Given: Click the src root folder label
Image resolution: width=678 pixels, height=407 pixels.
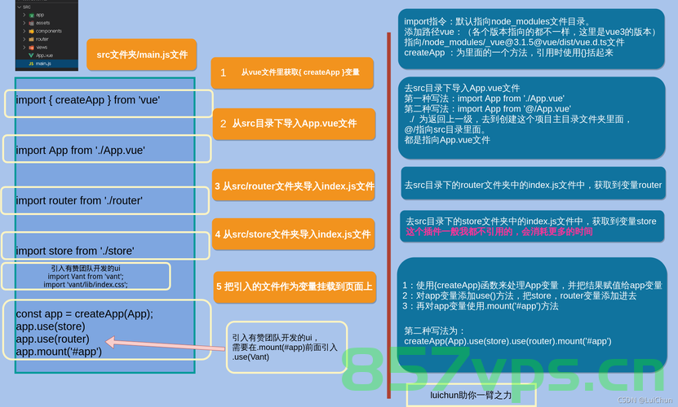Looking at the screenshot, I should (26, 7).
